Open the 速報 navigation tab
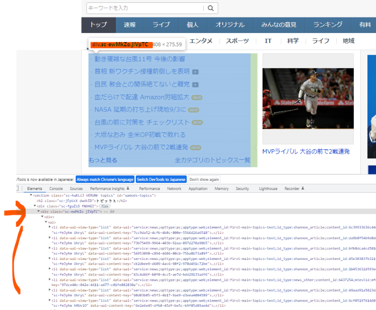Image resolution: width=376 pixels, height=310 pixels. (130, 25)
